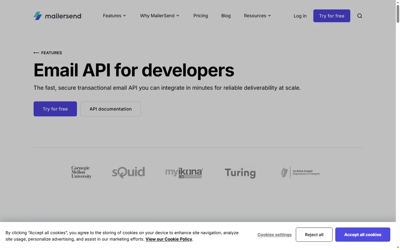400x250 pixels.
Task: Open the search magnifier icon
Action: pyautogui.click(x=360, y=16)
